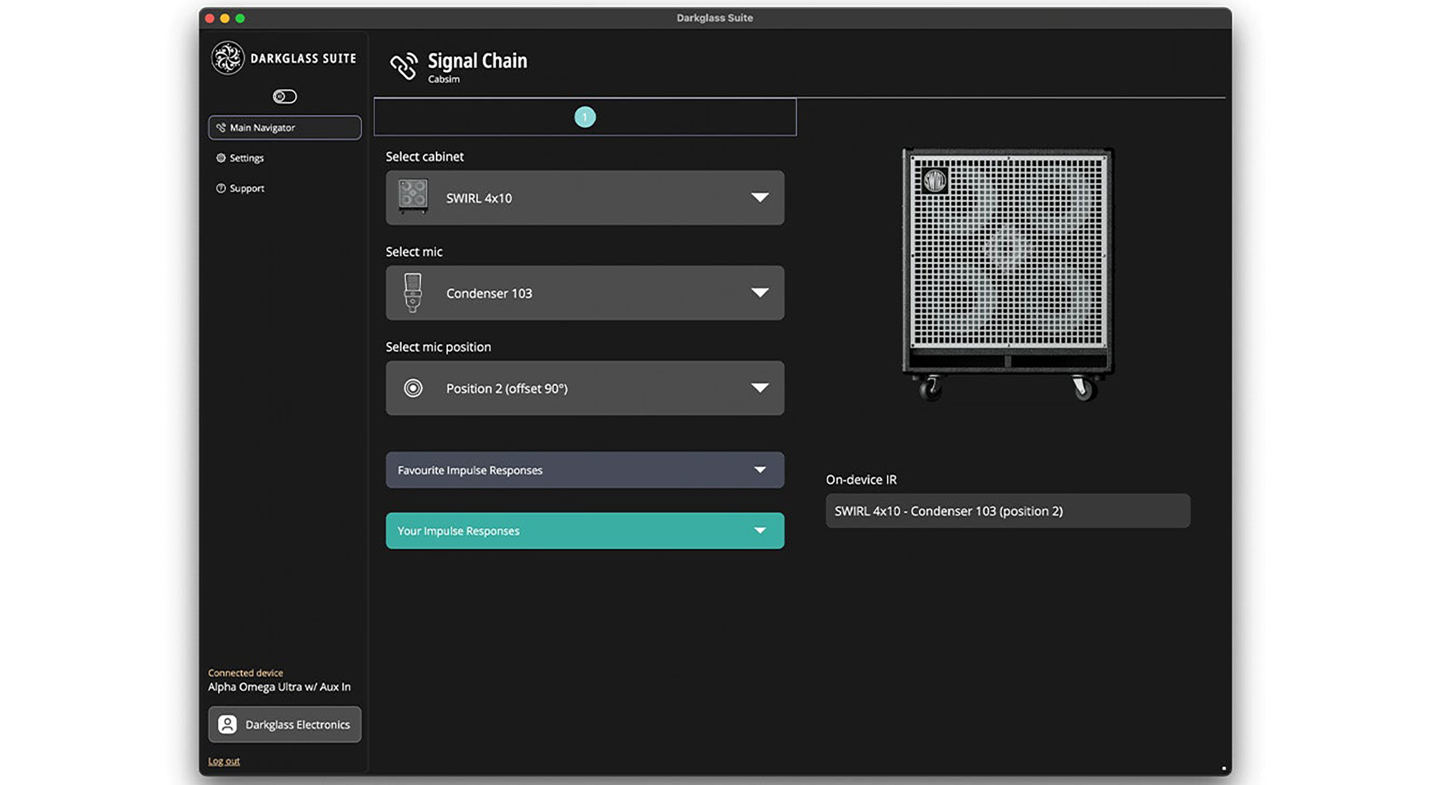The width and height of the screenshot is (1429, 785).
Task: Click the mic position dropdown arrow
Action: pos(760,388)
